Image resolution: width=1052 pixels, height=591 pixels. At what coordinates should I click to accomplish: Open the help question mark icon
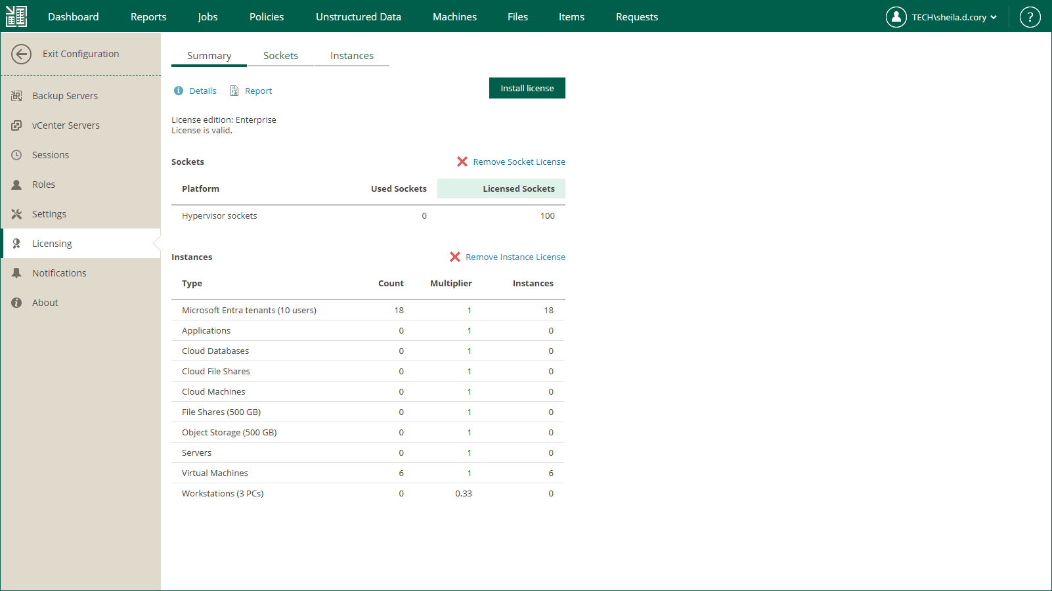tap(1030, 17)
